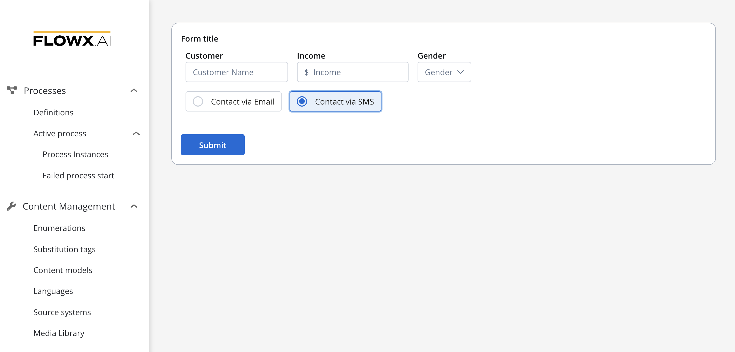Click the Submit button
735x352 pixels.
pos(213,145)
